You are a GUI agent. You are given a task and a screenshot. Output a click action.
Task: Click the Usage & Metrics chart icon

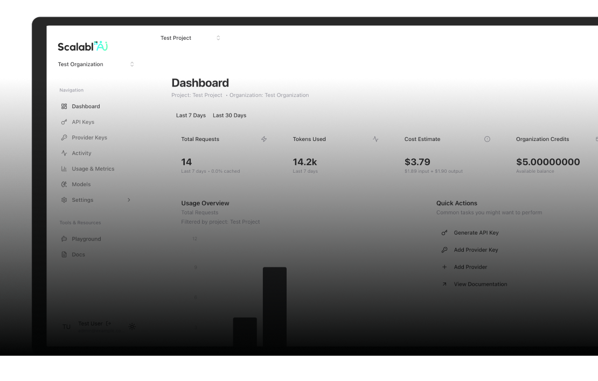click(x=64, y=169)
